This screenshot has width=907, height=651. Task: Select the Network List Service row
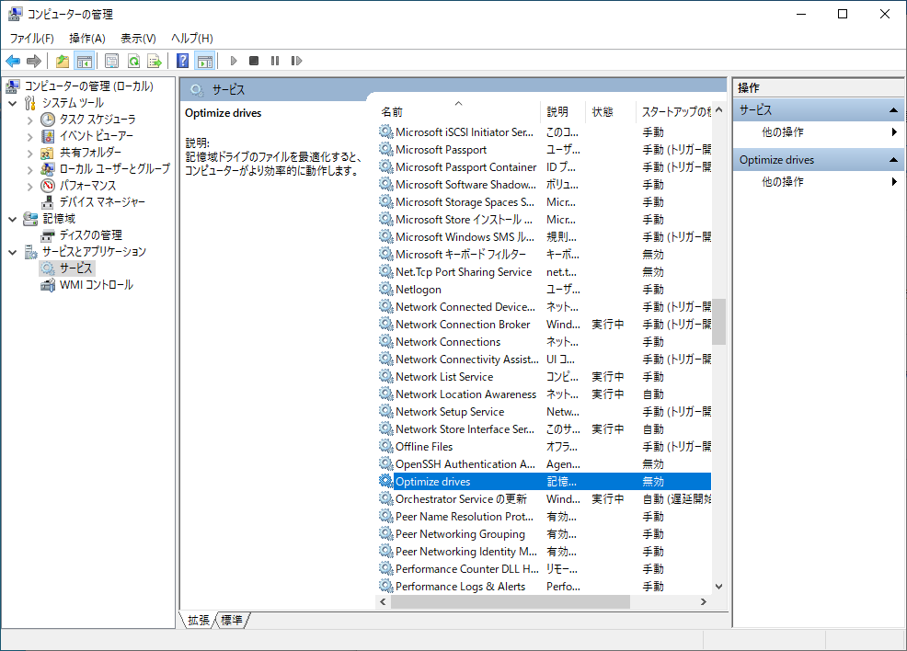click(545, 377)
